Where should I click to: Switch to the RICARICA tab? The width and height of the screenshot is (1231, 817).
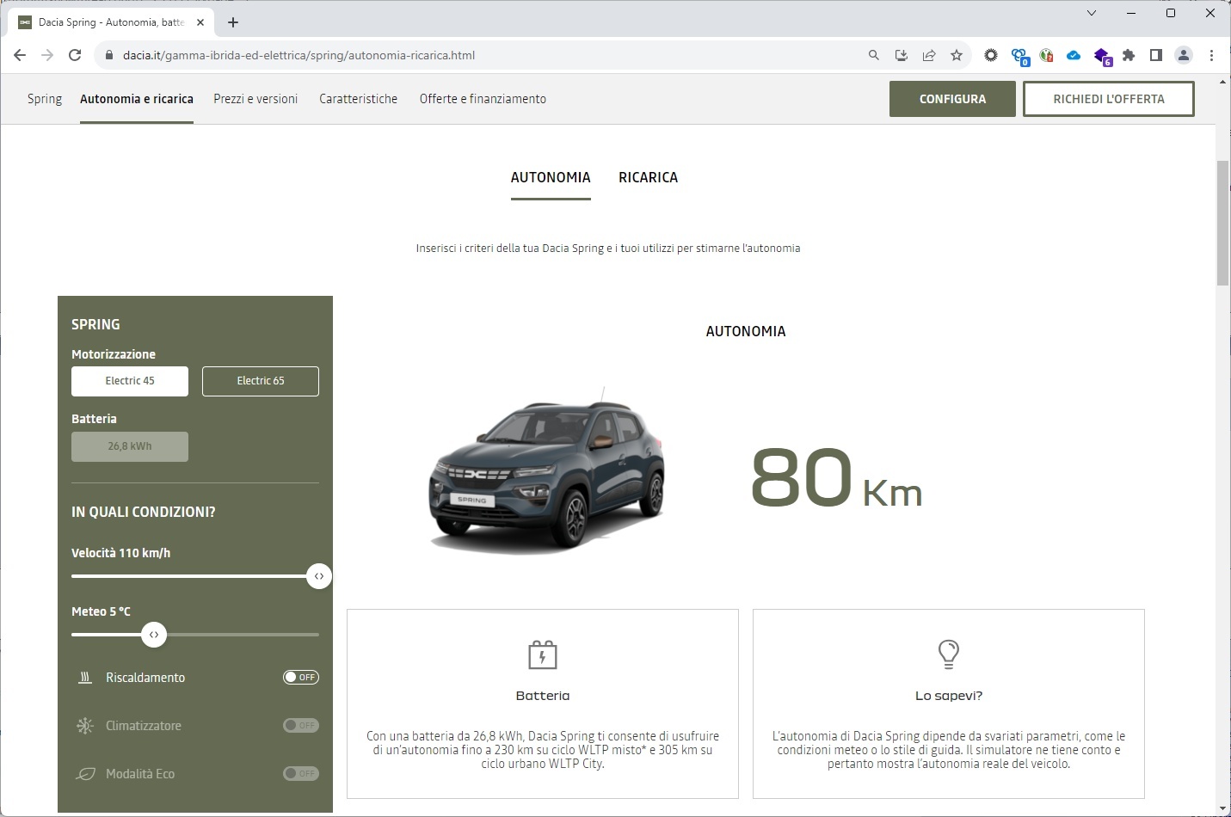(x=649, y=178)
